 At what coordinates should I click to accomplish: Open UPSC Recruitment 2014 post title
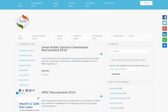tap(59, 92)
